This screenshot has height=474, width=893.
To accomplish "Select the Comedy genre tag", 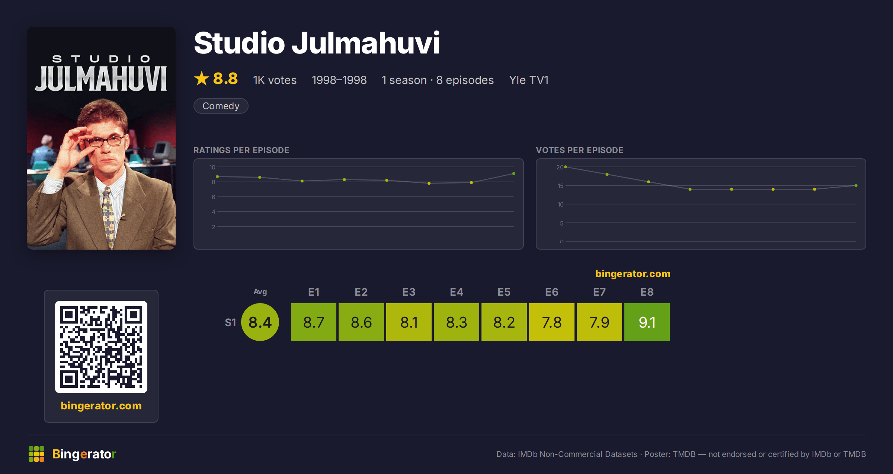I will point(221,106).
